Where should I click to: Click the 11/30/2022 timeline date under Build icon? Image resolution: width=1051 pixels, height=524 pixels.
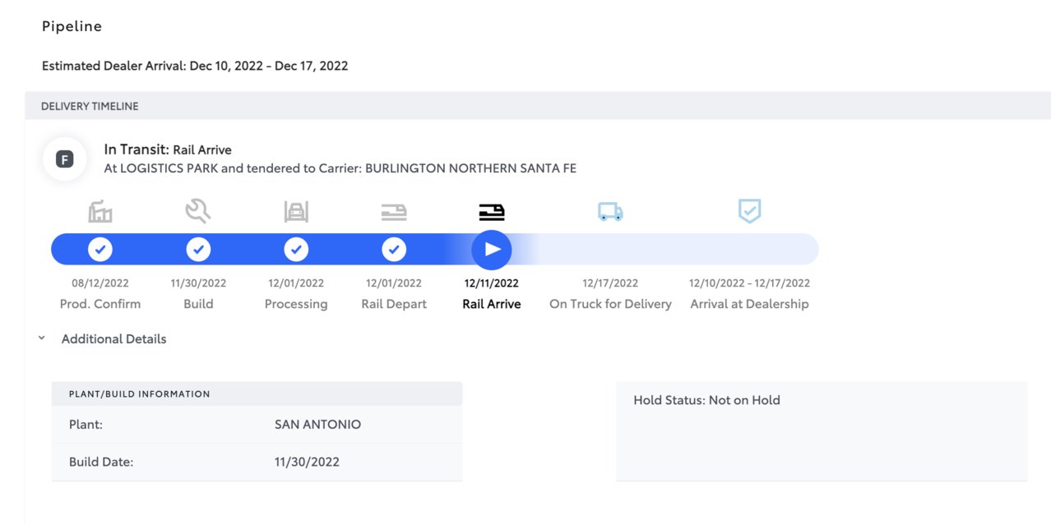pyautogui.click(x=198, y=283)
